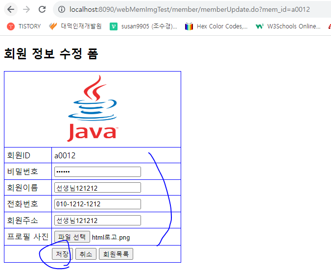Click the 회원주소 address input field
The width and height of the screenshot is (331, 272).
(x=97, y=220)
